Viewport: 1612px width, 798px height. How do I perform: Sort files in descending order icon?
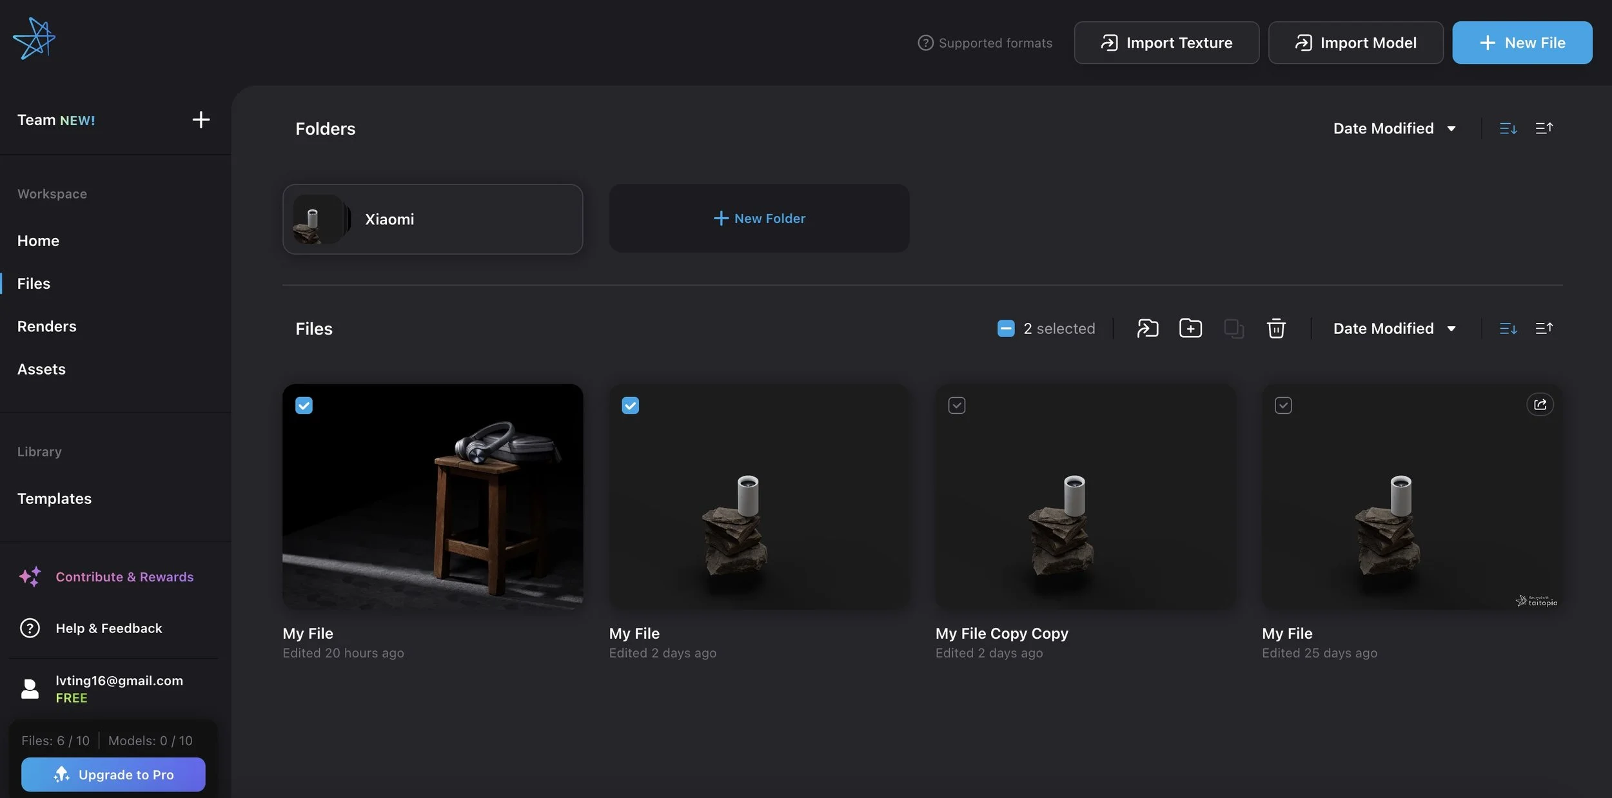coord(1508,329)
